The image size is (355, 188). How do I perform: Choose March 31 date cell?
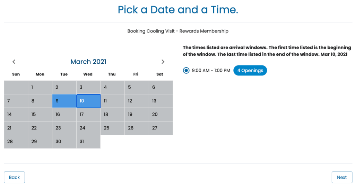pos(88,142)
